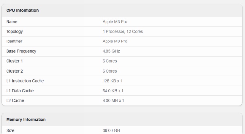
Task: Click the Identifier row label
Action: tap(15, 42)
